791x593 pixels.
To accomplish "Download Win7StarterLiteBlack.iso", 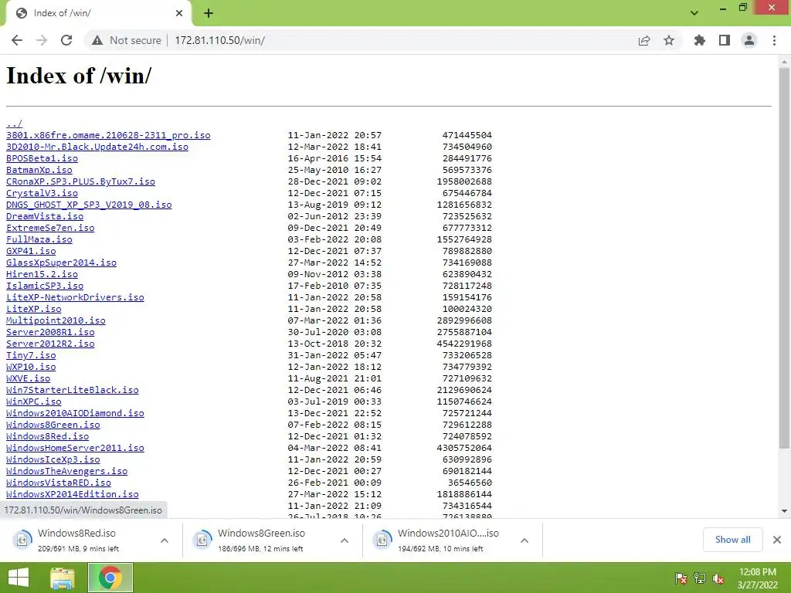I will (72, 390).
